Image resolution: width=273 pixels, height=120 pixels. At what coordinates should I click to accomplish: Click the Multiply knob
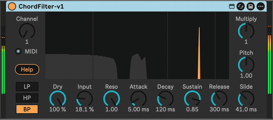(x=246, y=31)
